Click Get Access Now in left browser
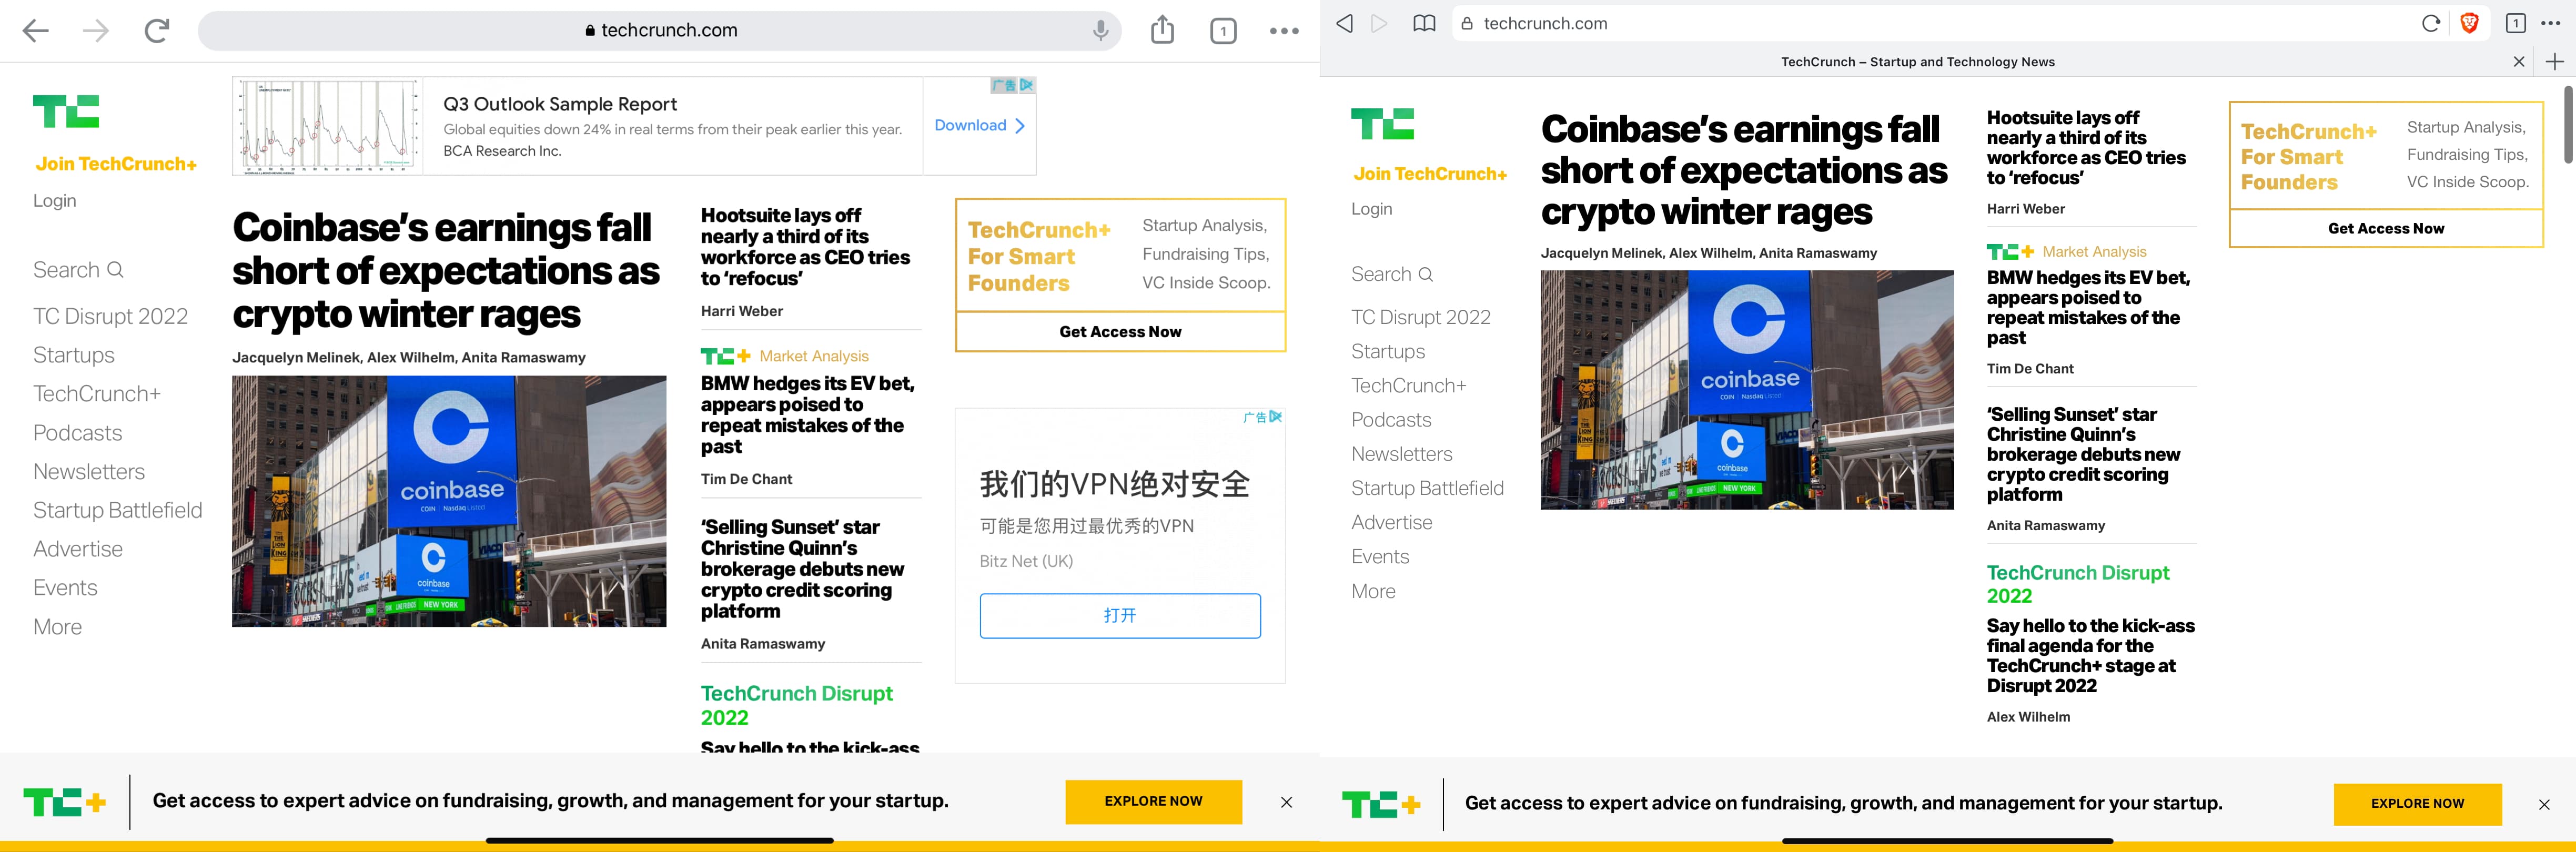The width and height of the screenshot is (2576, 852). tap(1120, 332)
